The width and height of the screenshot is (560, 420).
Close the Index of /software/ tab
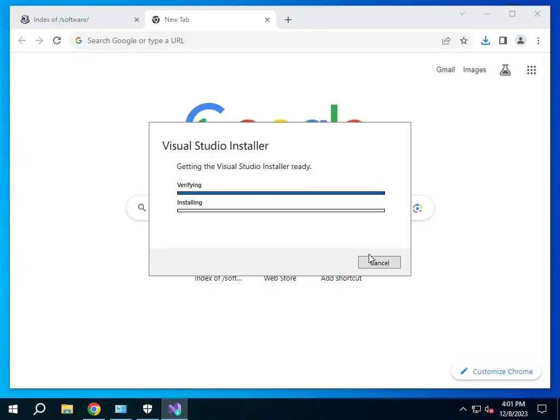tap(136, 20)
